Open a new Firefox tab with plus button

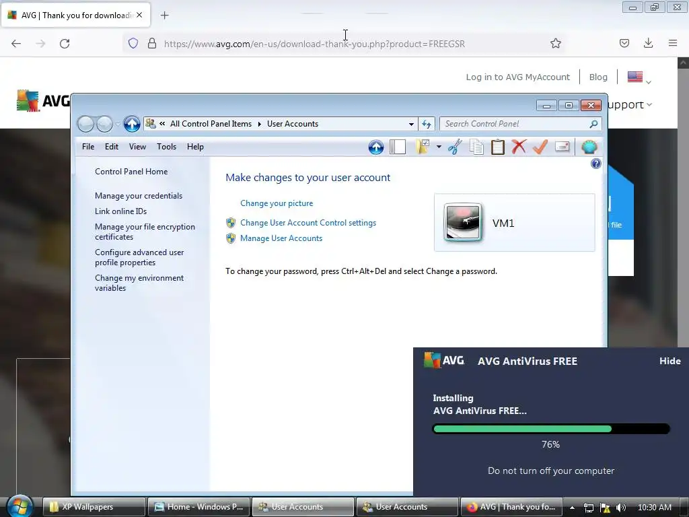point(165,15)
